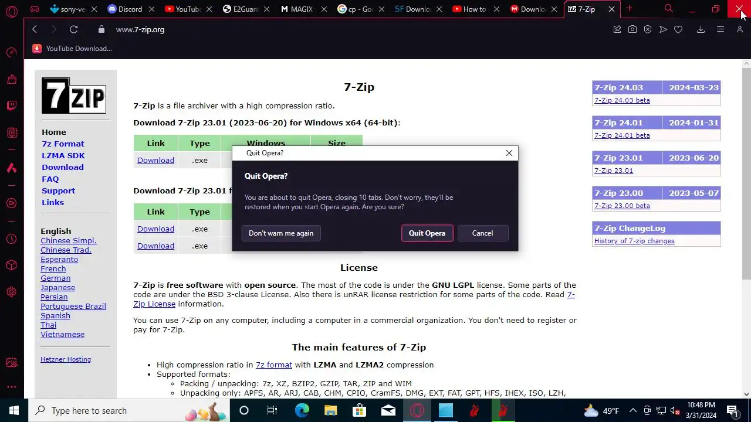751x422 pixels.
Task: Open sidebar three-dots setup menu
Action: (12, 387)
